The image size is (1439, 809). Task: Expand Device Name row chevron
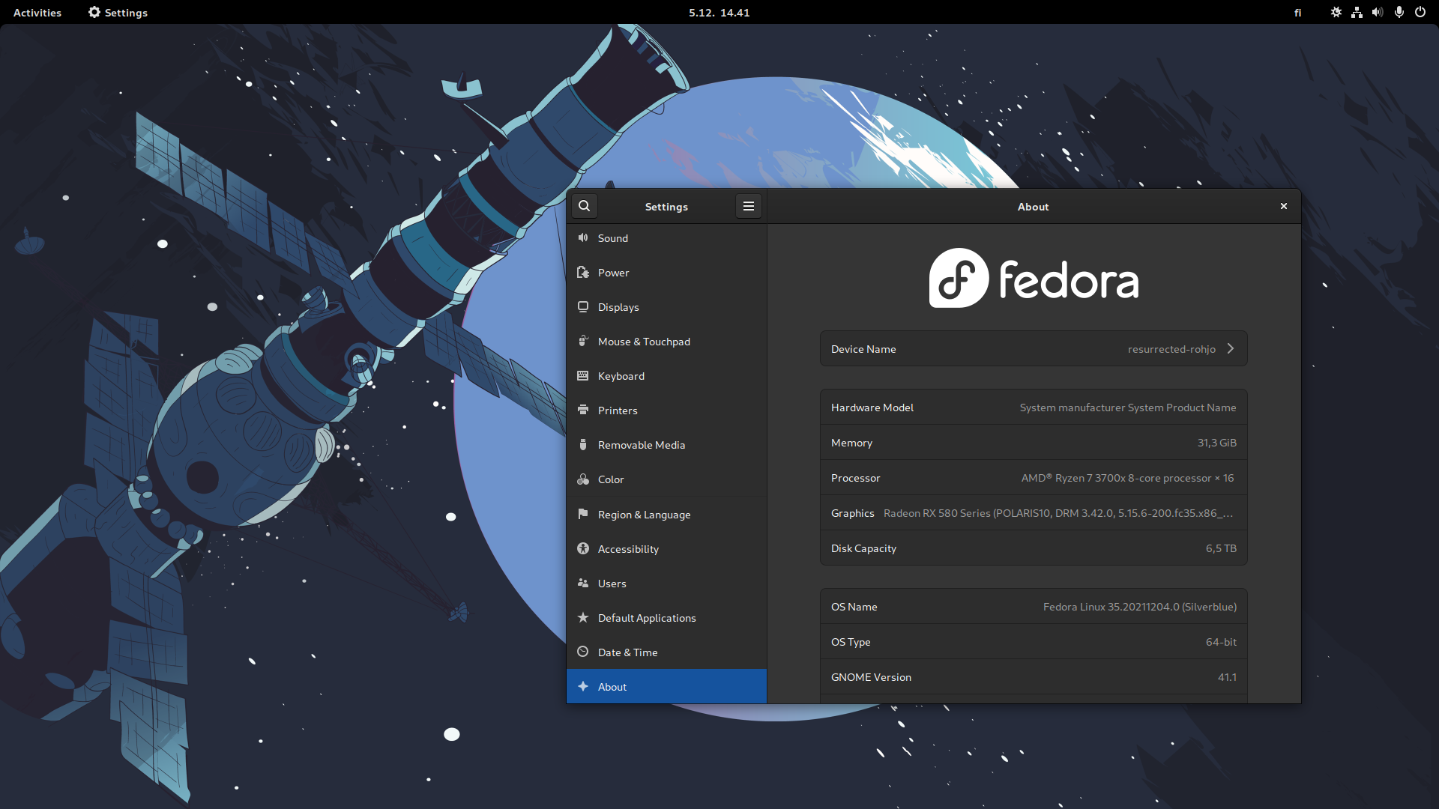(1231, 349)
